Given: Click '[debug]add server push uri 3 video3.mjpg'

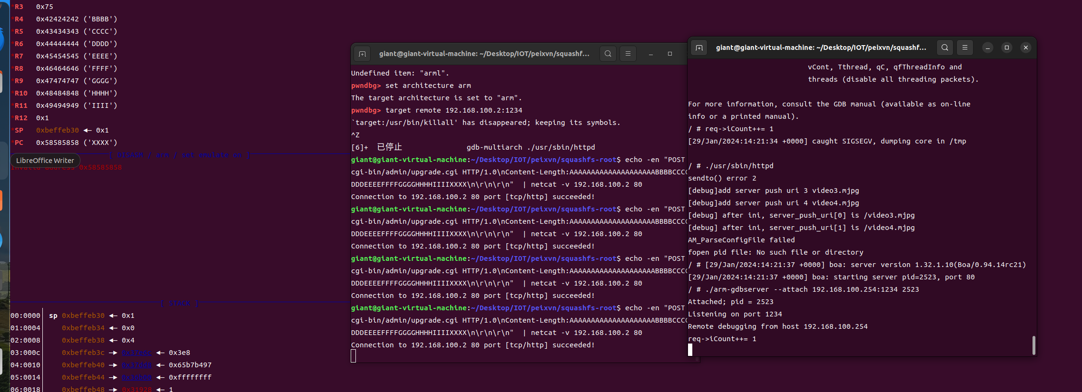Looking at the screenshot, I should (774, 191).
